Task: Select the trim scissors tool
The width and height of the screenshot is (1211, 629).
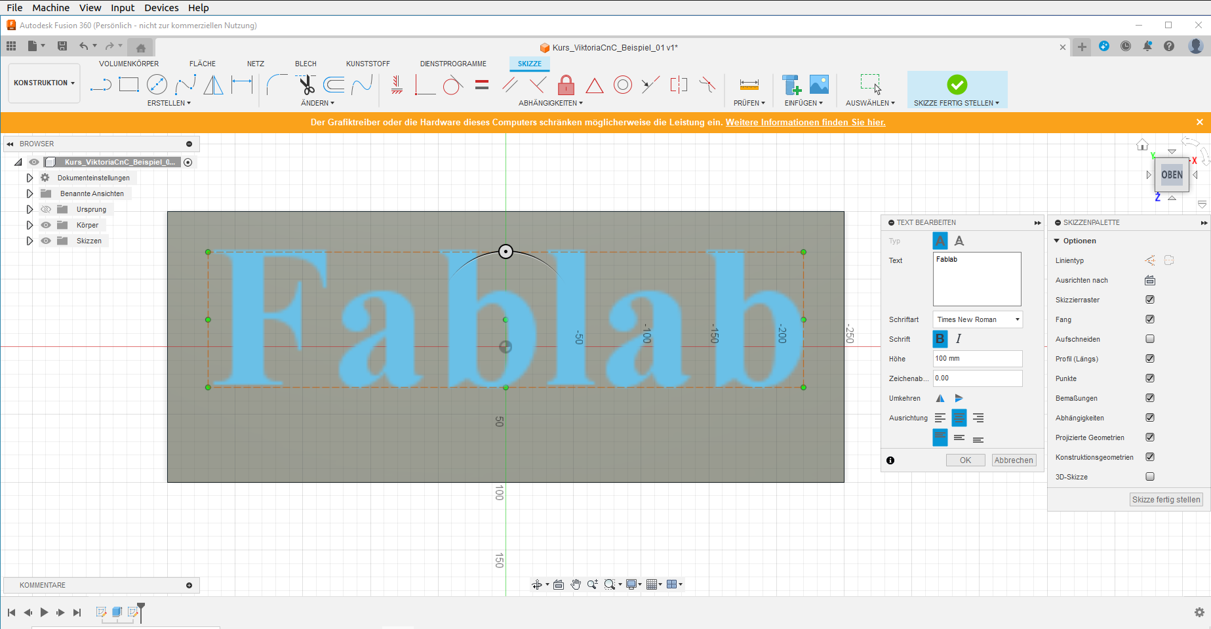Action: pyautogui.click(x=306, y=85)
